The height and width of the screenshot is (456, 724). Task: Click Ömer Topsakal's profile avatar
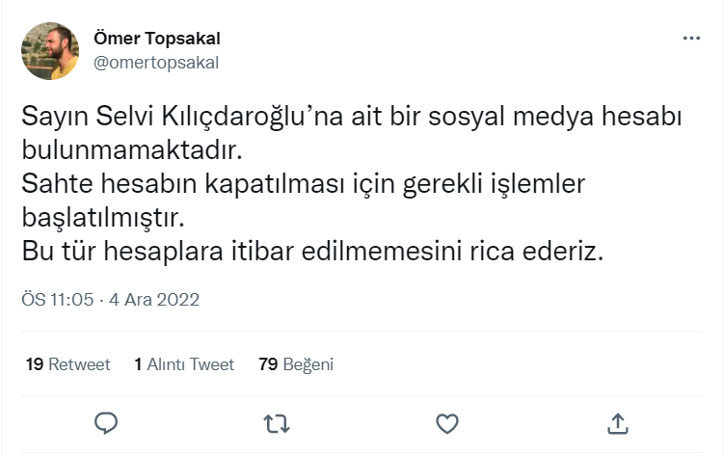tap(50, 51)
